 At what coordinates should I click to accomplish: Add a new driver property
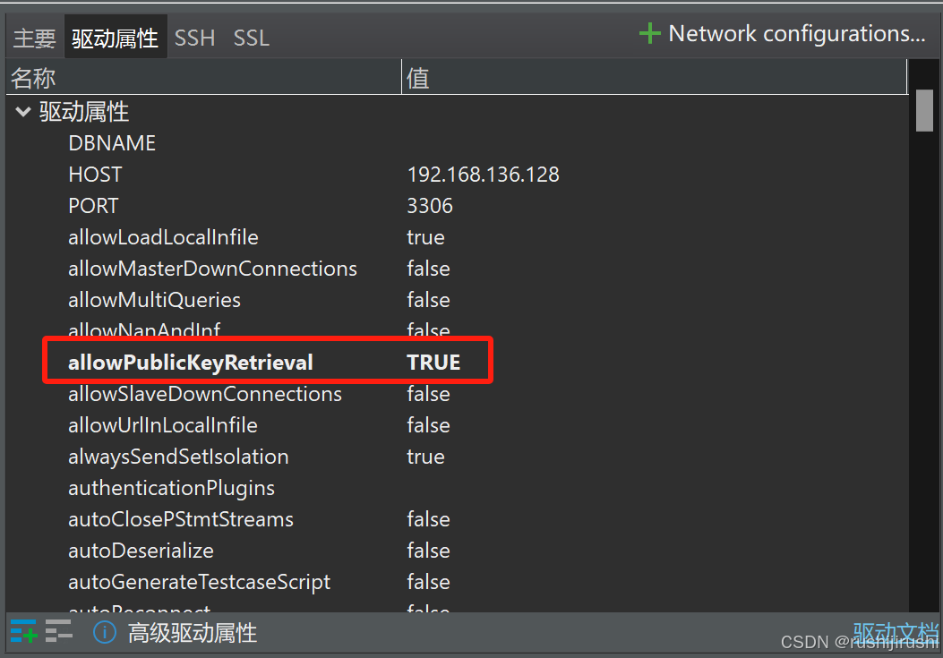(x=22, y=631)
